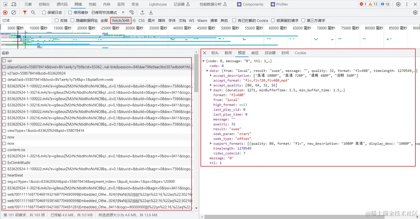Check 隐藏数据网址 checkbox
The width and height of the screenshot is (420, 219).
point(73,20)
